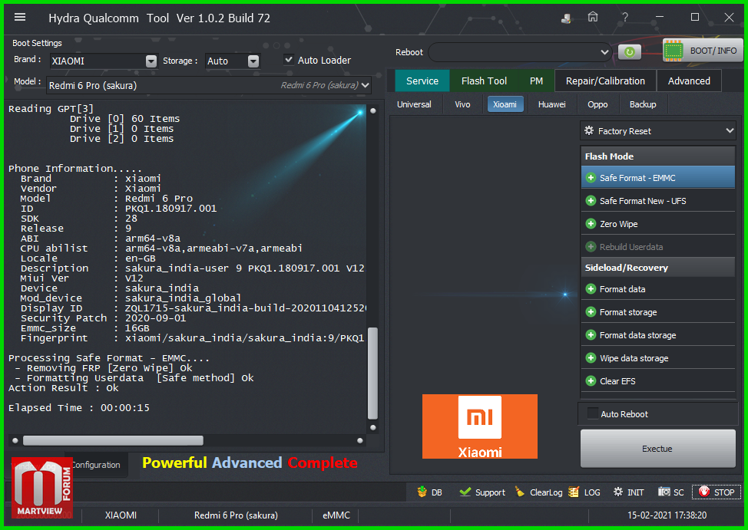Open the LOG tool
Image resolution: width=748 pixels, height=530 pixels.
point(585,492)
